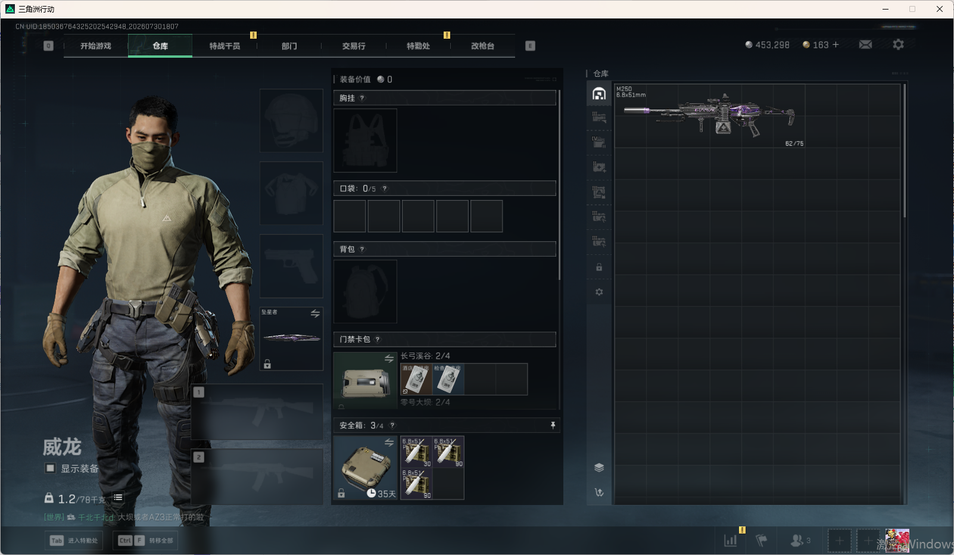Select the main stash icon in 仓库 sidebar
Viewport: 954px width, 555px height.
point(599,93)
